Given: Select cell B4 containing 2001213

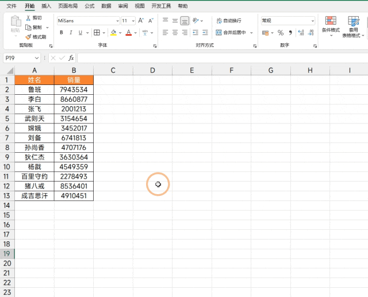Looking at the screenshot, I should tap(74, 109).
